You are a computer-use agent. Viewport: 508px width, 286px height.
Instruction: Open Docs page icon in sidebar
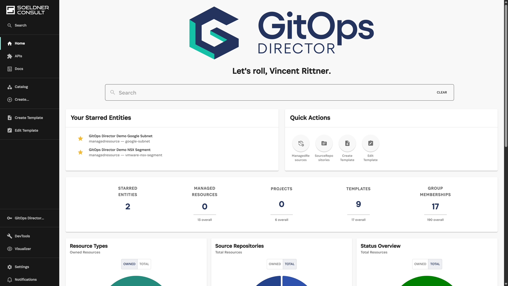pos(10,69)
